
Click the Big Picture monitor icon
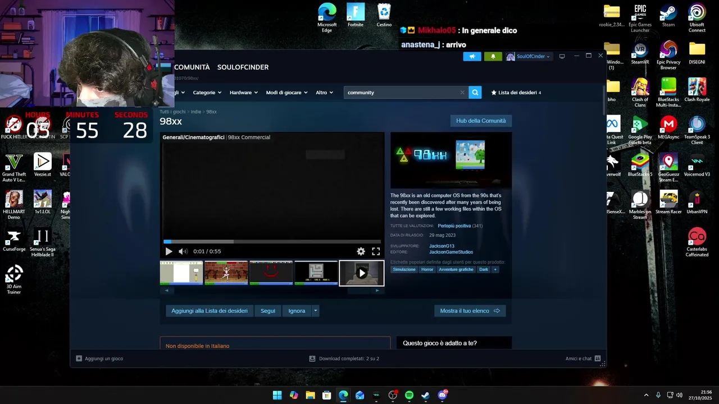(562, 56)
